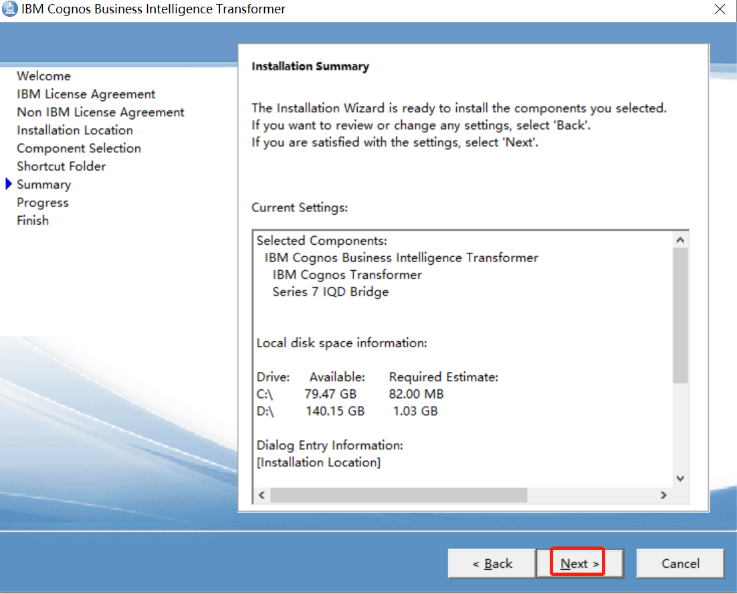This screenshot has width=737, height=594.
Task: Cancel the installation wizard
Action: tap(680, 563)
